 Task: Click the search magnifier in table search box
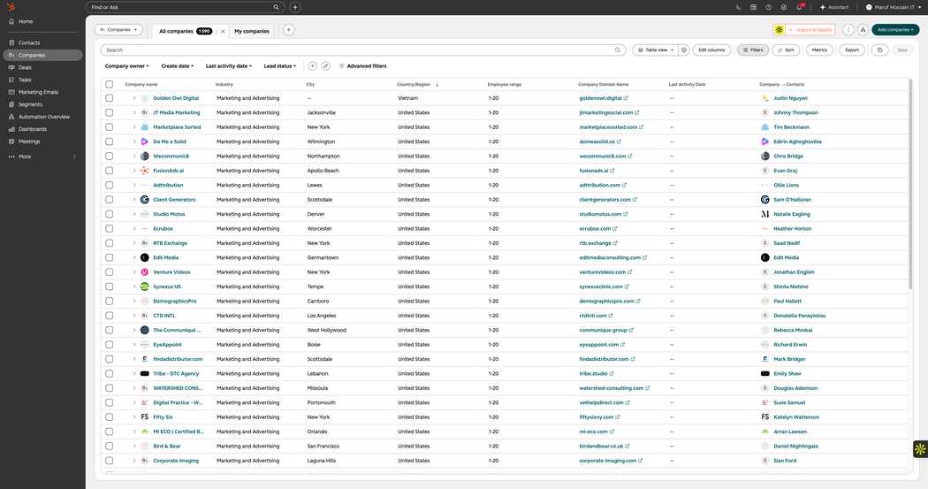[x=617, y=50]
